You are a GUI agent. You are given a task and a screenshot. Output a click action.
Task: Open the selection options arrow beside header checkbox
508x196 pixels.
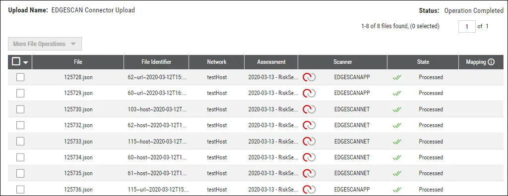(26, 63)
